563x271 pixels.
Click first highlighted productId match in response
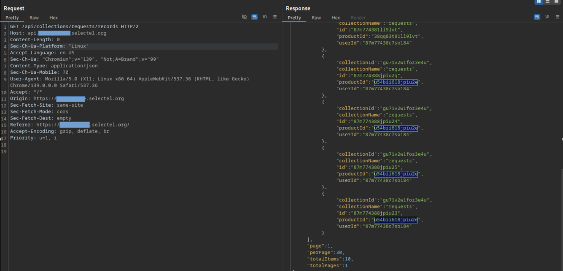pyautogui.click(x=396, y=82)
